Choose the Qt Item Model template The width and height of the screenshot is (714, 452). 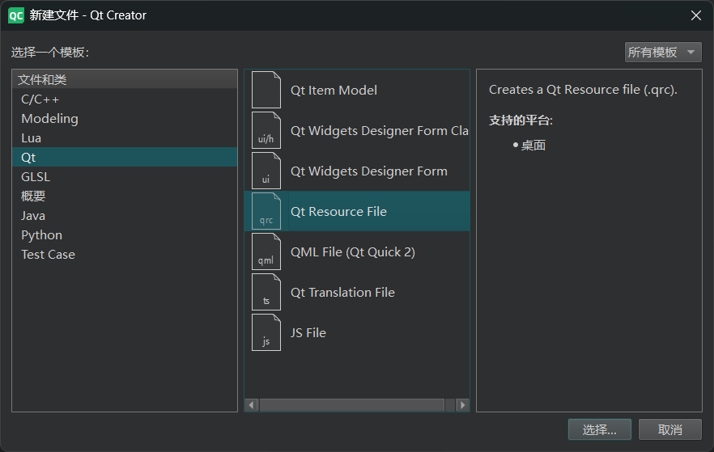click(357, 90)
